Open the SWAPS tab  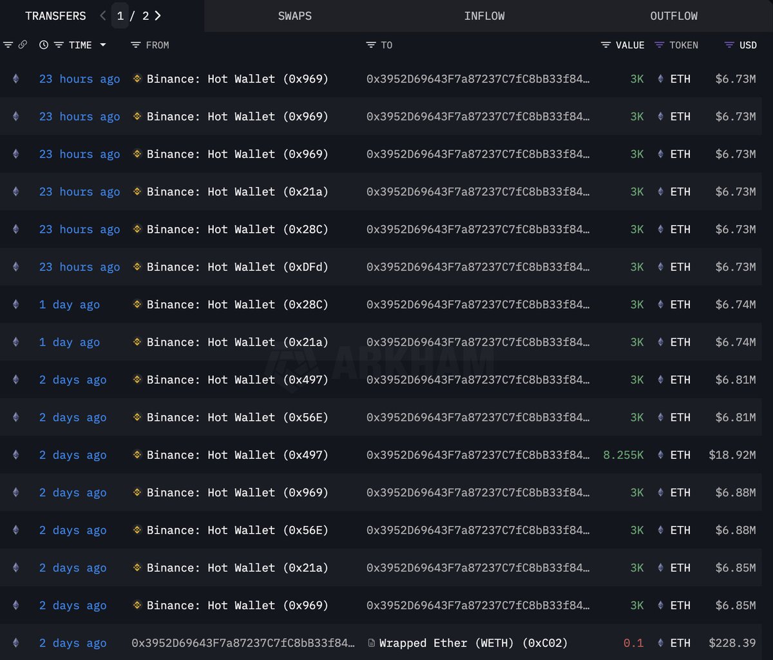point(295,16)
